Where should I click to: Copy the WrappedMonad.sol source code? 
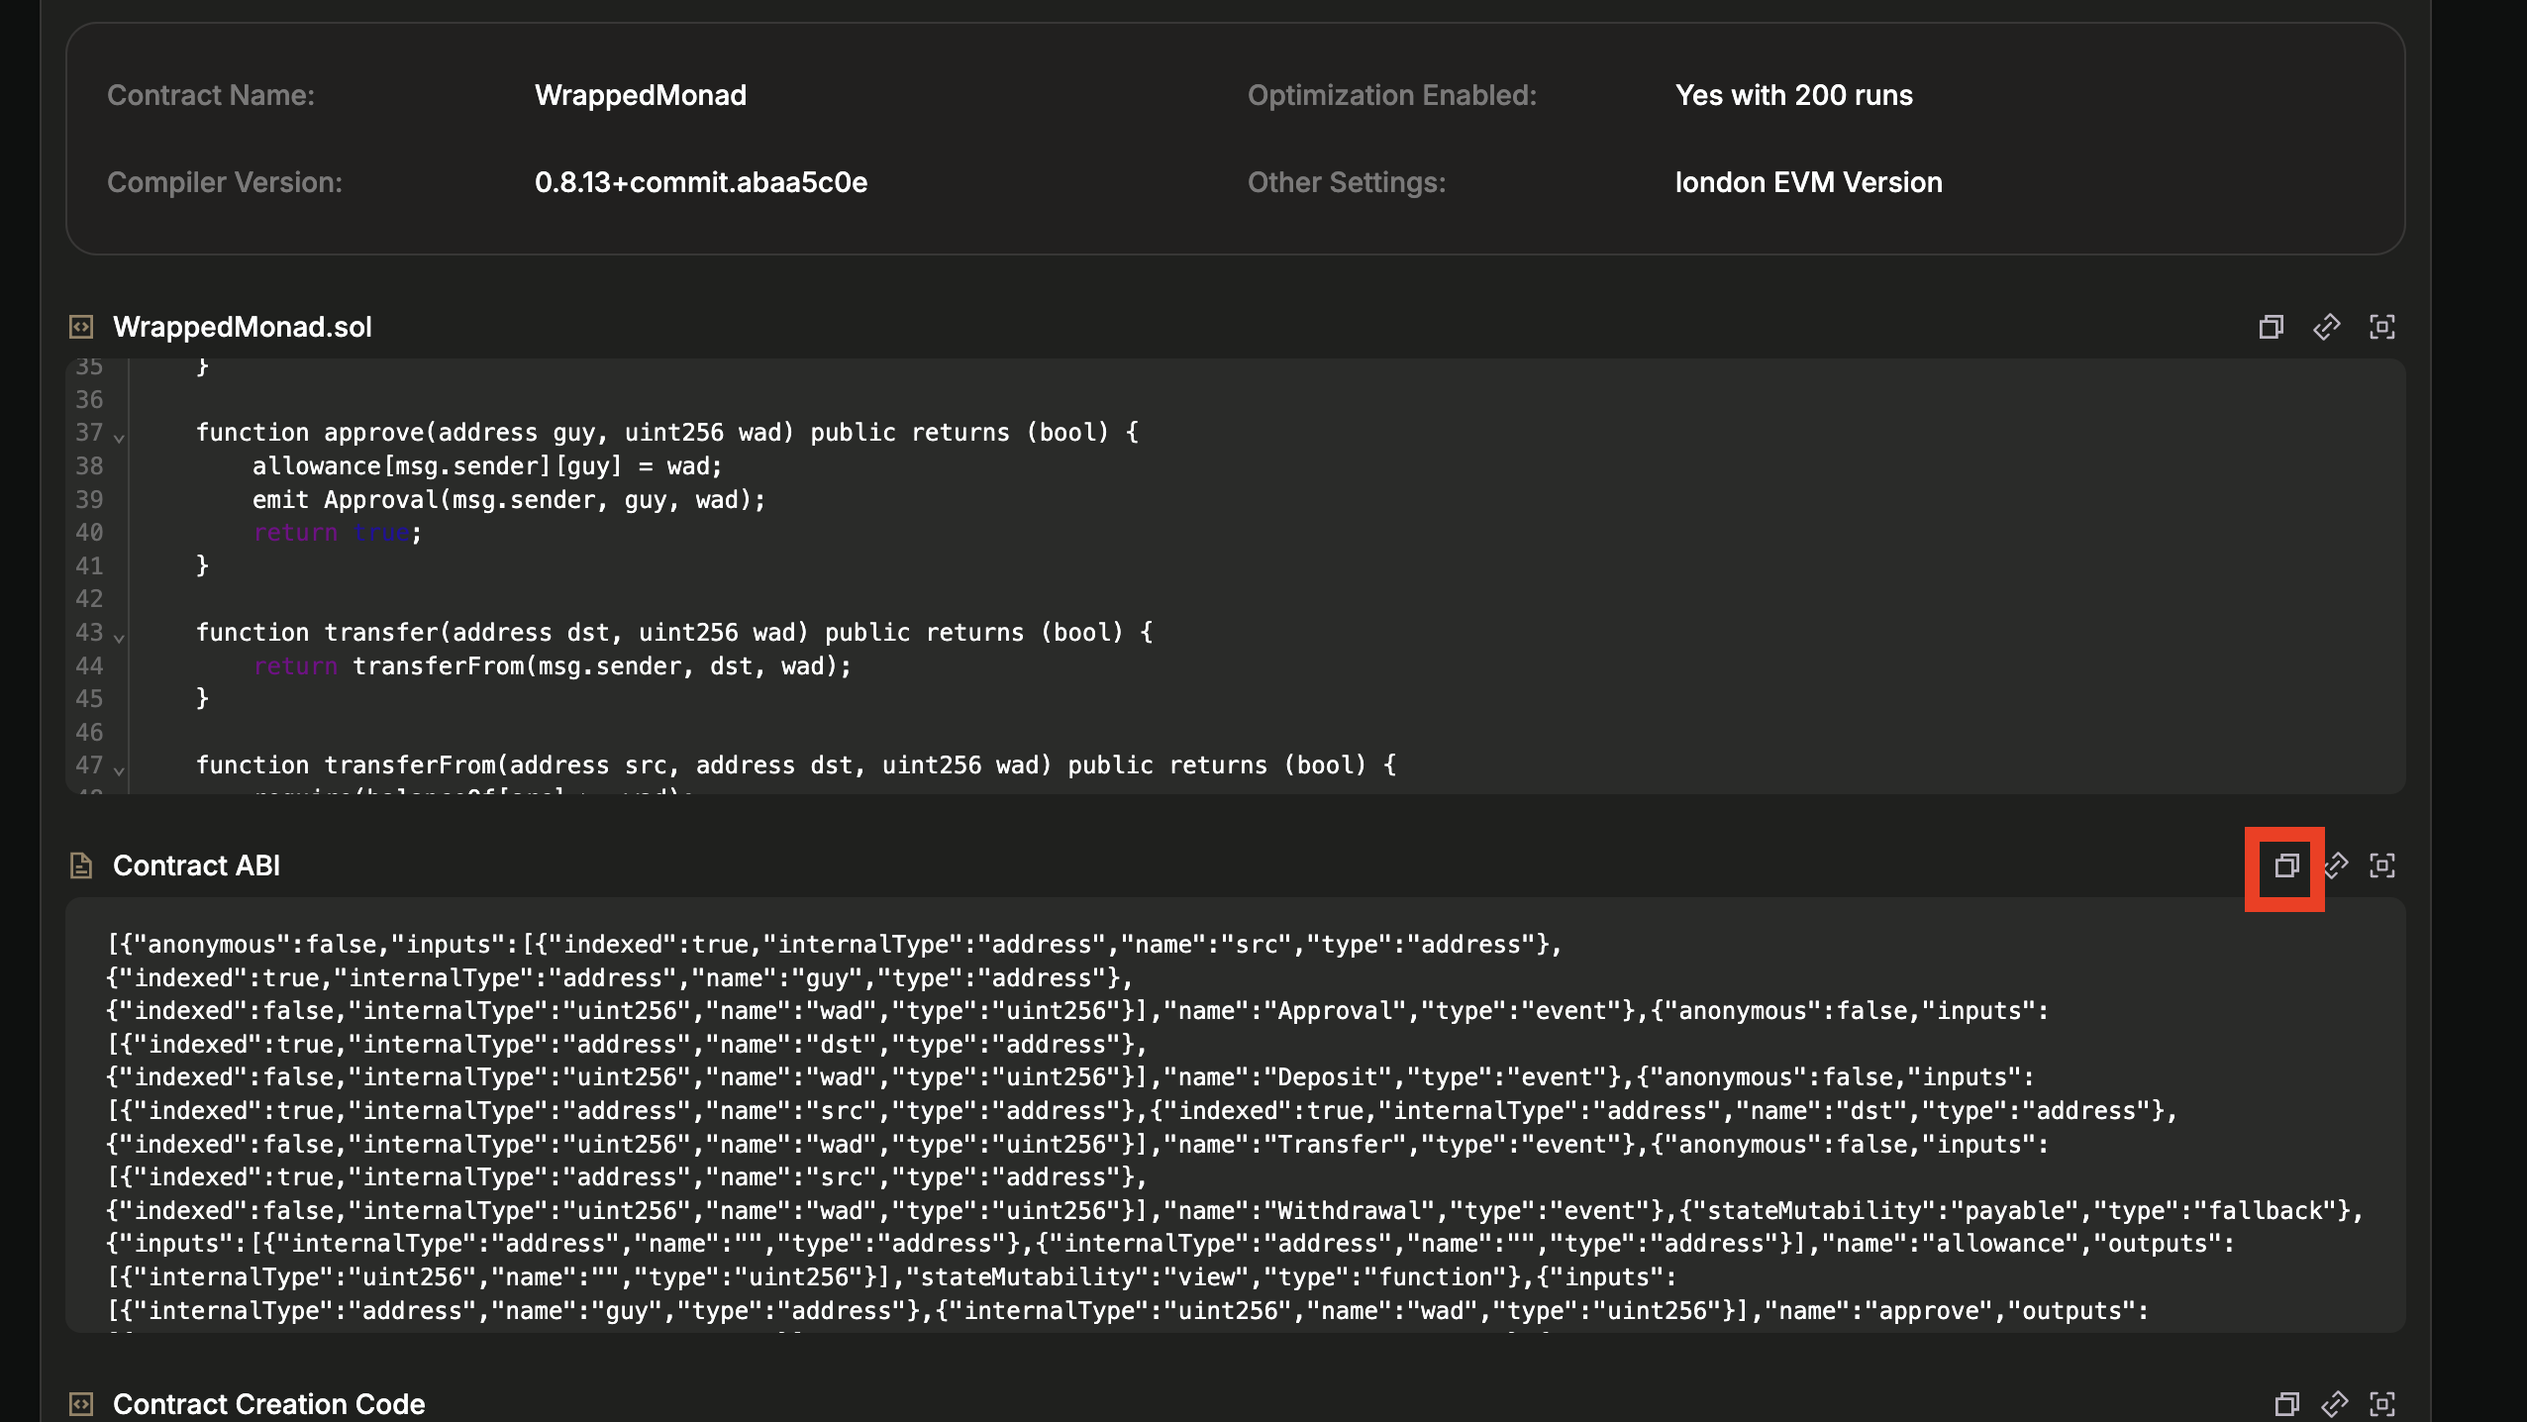2271,327
